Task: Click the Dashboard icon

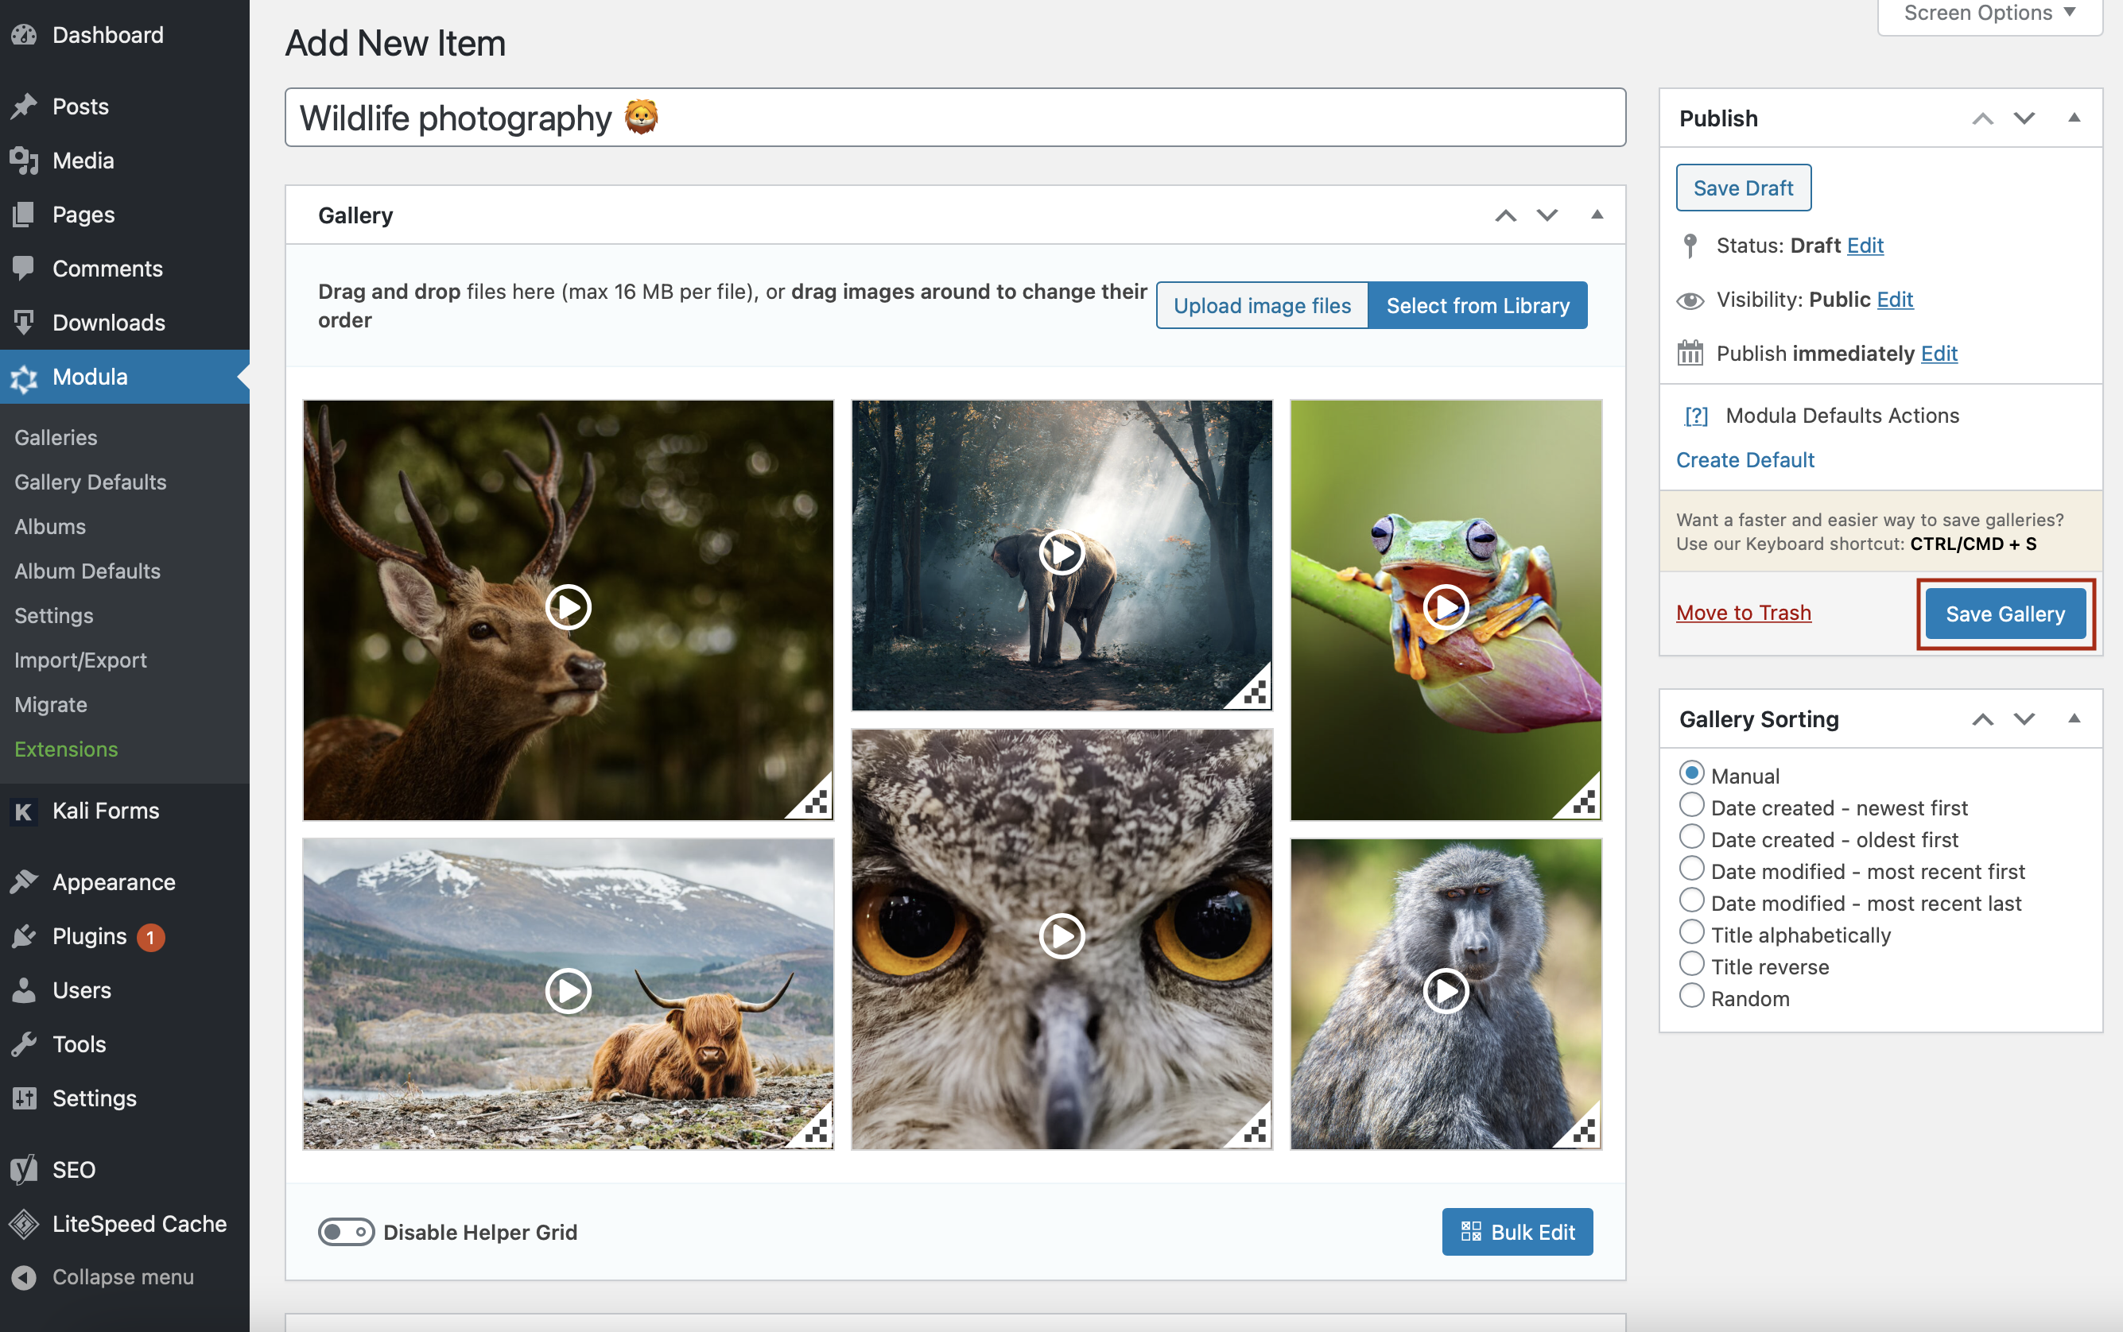Action: coord(24,34)
